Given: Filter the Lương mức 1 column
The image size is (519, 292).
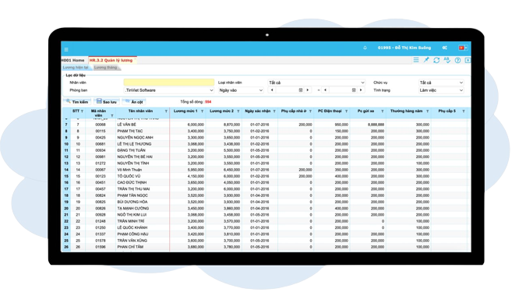Looking at the screenshot, I should pos(203,111).
